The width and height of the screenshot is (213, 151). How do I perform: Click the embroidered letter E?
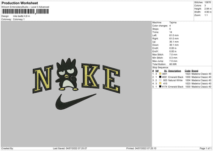[x=111, y=79]
